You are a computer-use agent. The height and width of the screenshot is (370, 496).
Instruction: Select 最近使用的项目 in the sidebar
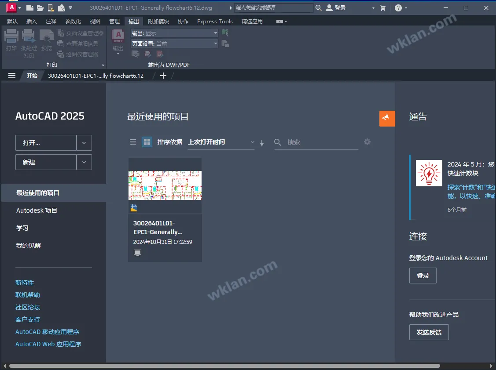[54, 193]
